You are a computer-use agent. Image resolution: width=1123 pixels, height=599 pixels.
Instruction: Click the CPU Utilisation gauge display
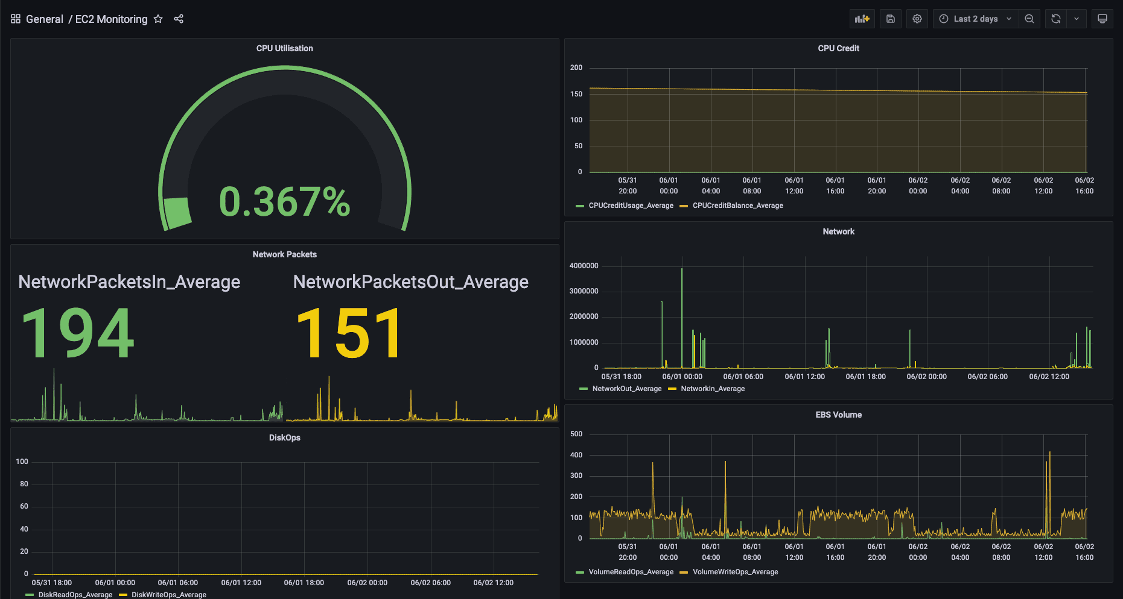coord(284,202)
